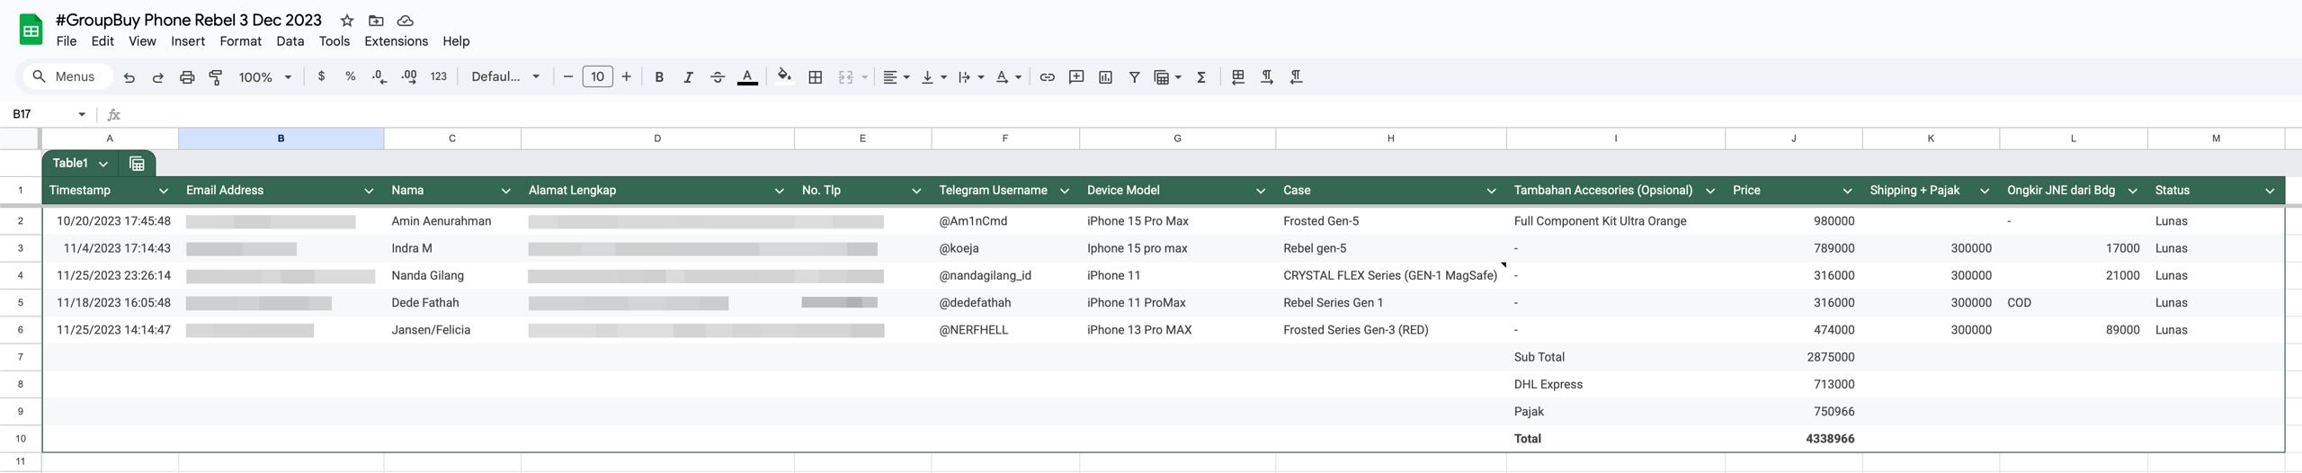Open the Status column filter dropdown
Image resolution: width=2302 pixels, height=473 pixels.
[x=2269, y=191]
